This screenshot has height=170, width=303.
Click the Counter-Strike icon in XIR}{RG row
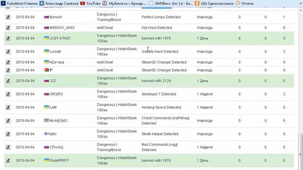(8, 94)
